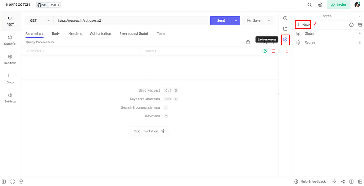The image size is (364, 186).
Task: Click the search magnifier icon in header
Action: (310, 5)
